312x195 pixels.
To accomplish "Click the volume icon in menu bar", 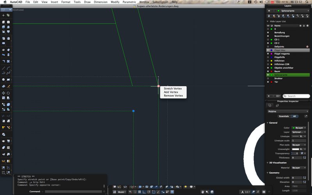I will [x=261, y=2].
